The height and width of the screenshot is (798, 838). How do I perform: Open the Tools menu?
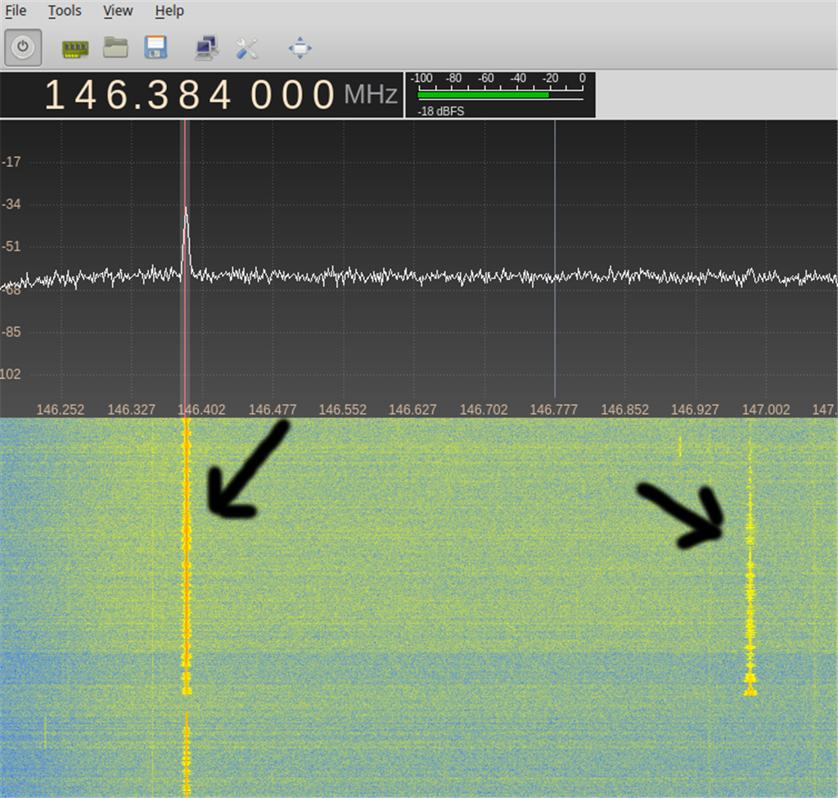click(65, 11)
